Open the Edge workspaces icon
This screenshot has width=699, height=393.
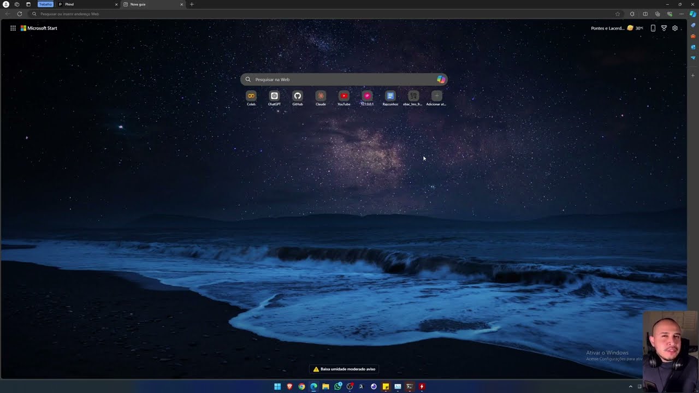click(x=17, y=4)
